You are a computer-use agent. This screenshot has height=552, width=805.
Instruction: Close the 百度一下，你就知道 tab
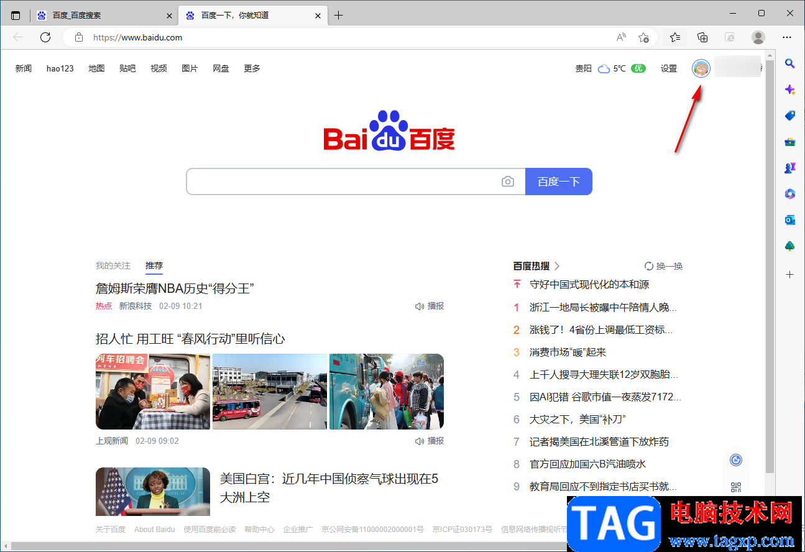[318, 16]
